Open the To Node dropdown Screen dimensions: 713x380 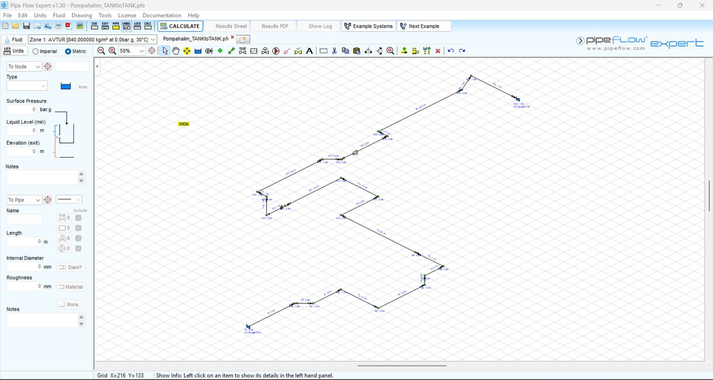click(24, 66)
